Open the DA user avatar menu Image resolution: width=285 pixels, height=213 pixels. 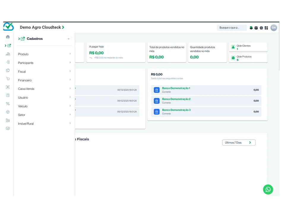tap(274, 28)
